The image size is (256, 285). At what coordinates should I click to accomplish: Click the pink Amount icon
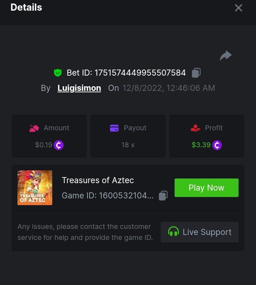point(34,128)
